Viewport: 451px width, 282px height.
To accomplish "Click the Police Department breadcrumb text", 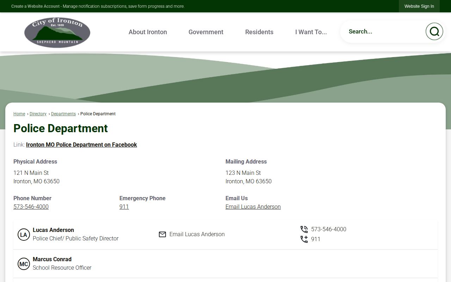I will [x=98, y=114].
